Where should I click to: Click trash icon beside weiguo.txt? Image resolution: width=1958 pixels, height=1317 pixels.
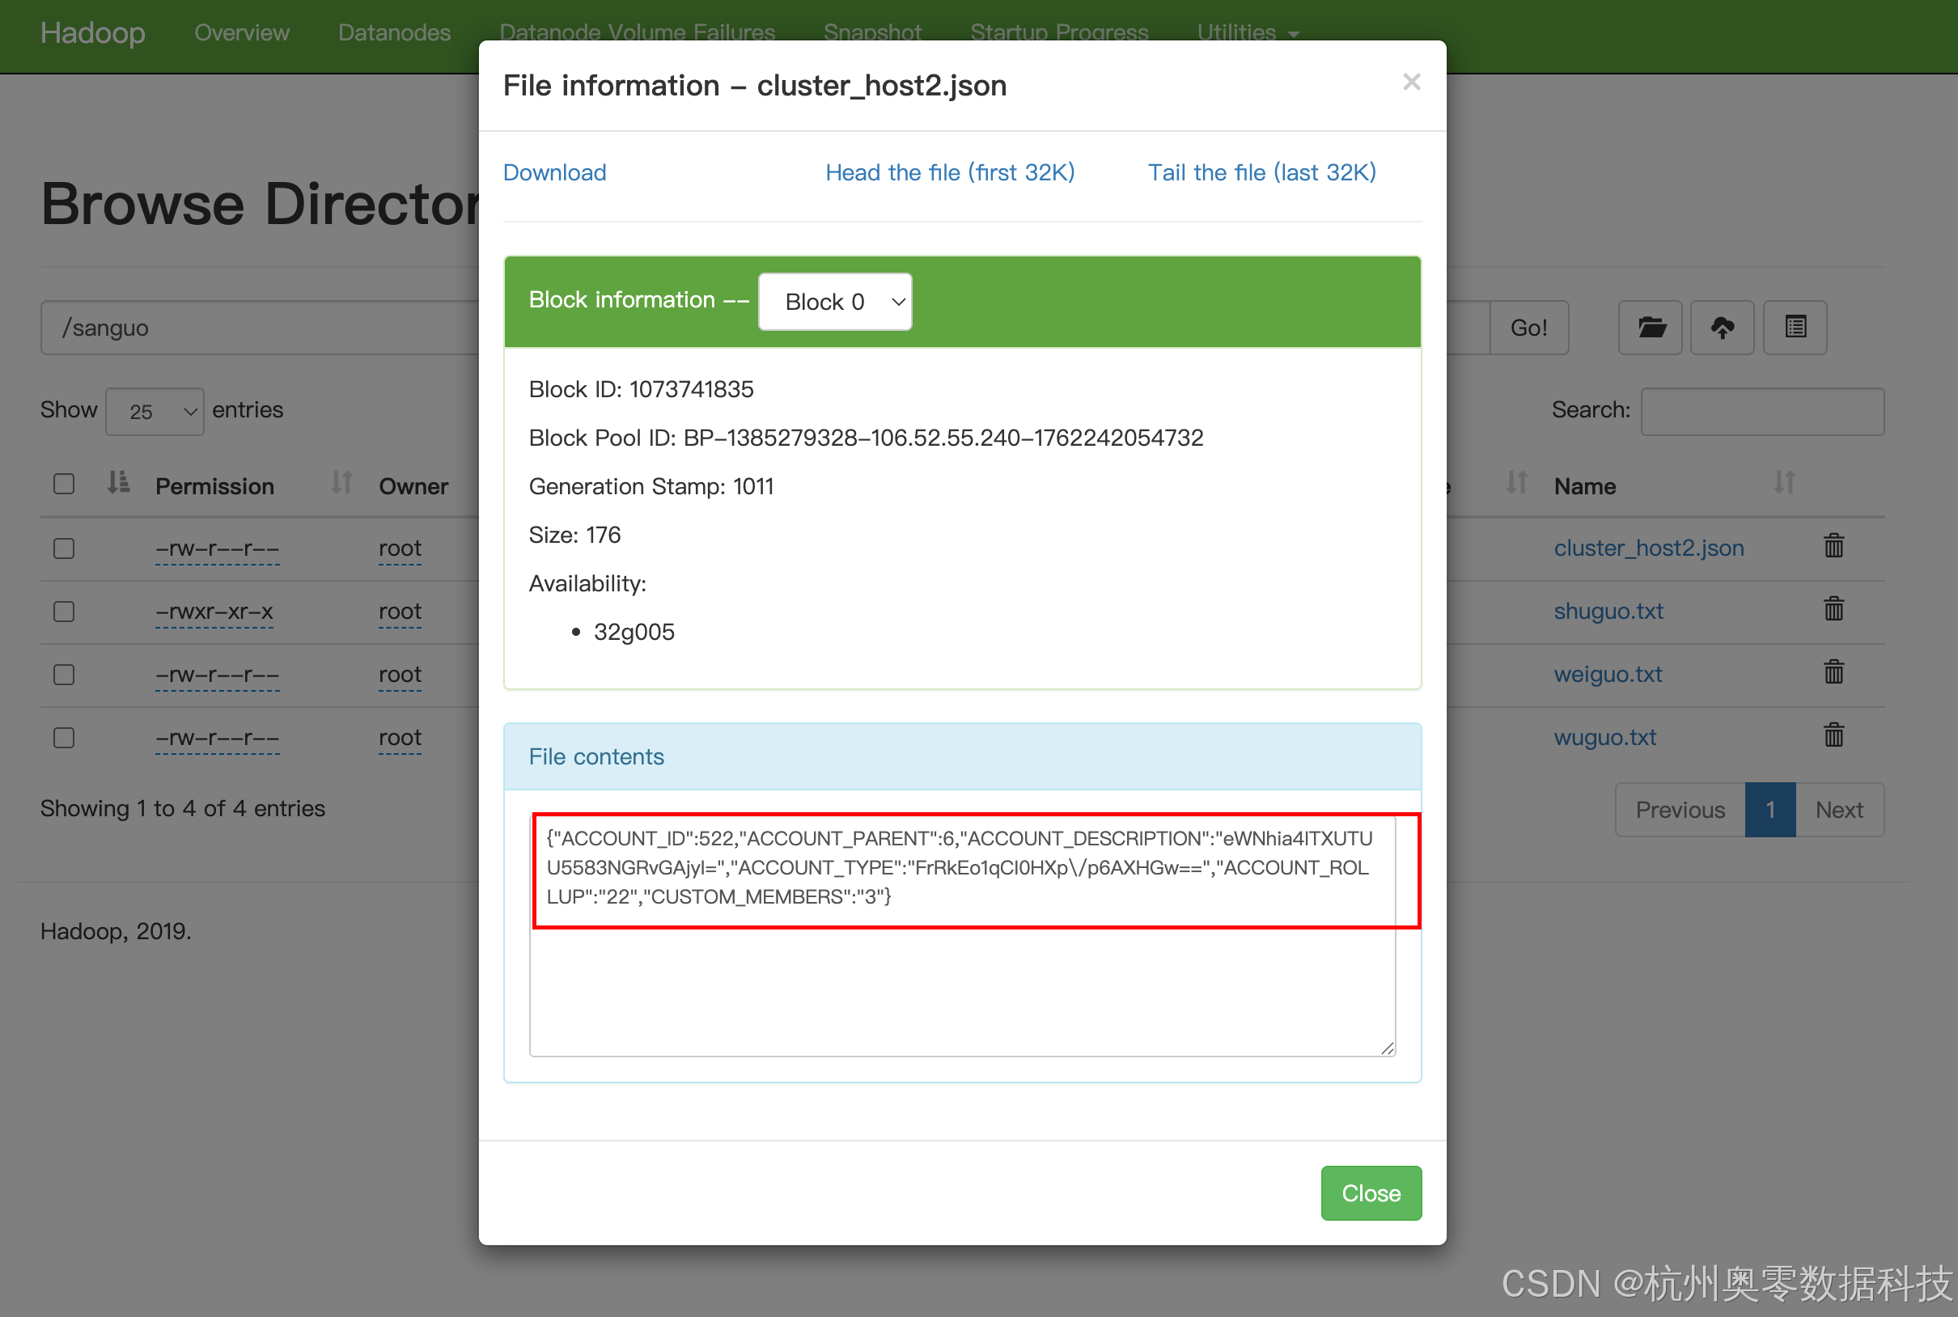[1833, 673]
